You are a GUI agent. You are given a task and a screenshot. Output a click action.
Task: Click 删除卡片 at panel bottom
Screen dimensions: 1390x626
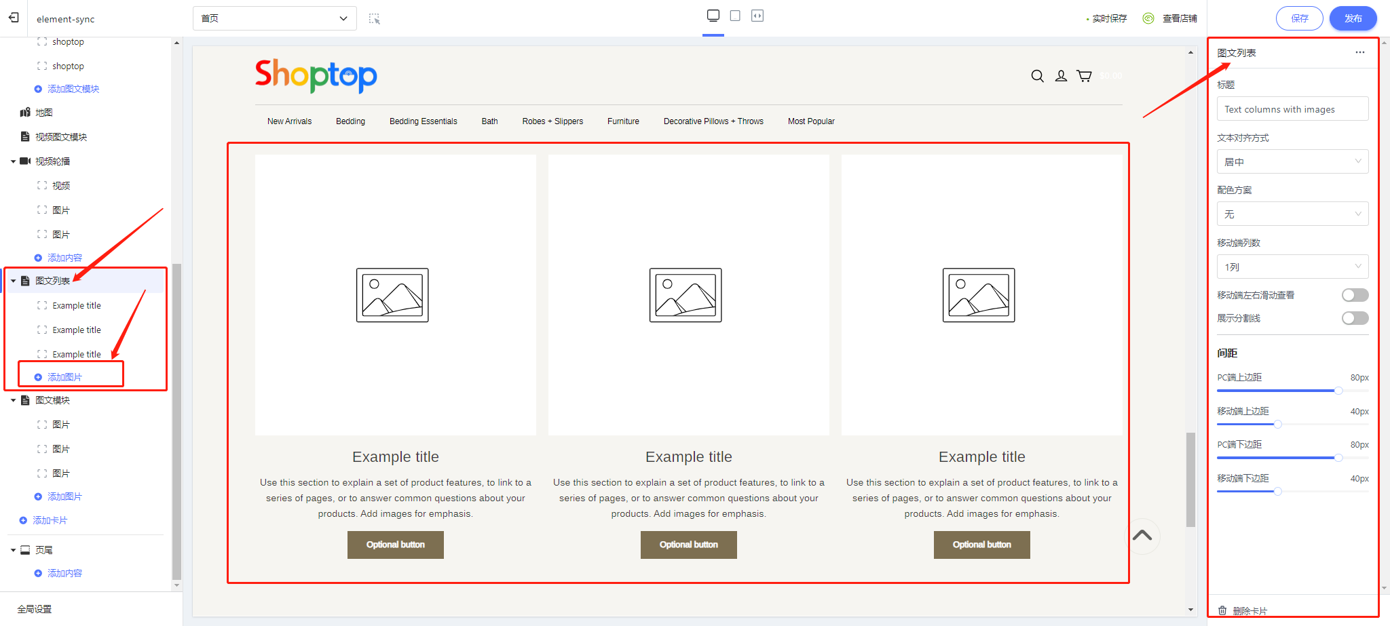coord(1250,610)
